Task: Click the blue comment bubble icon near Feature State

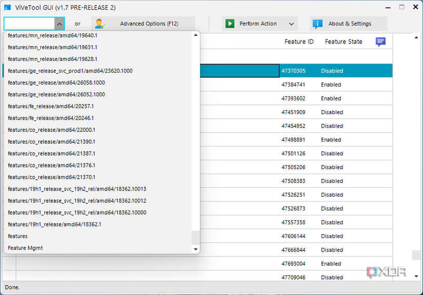Action: (x=380, y=41)
